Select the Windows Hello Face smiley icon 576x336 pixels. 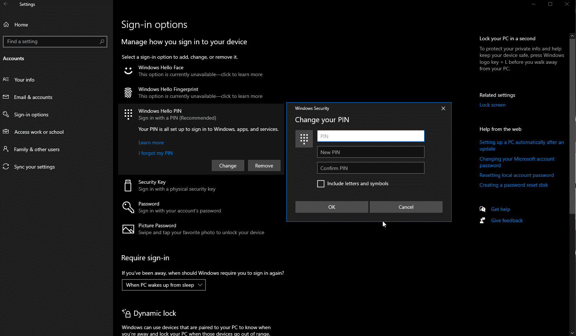tap(128, 71)
